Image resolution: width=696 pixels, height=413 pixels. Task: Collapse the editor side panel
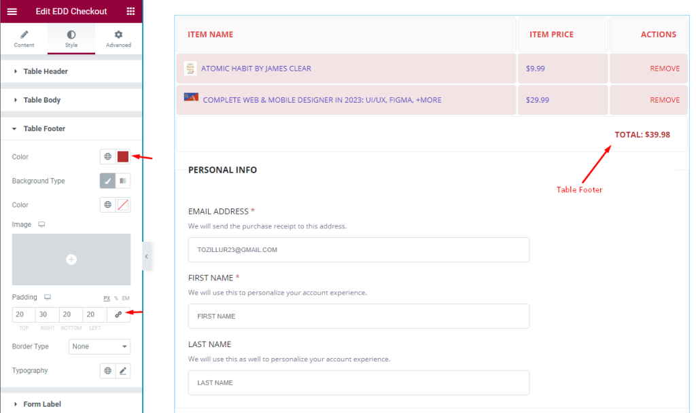(x=147, y=256)
